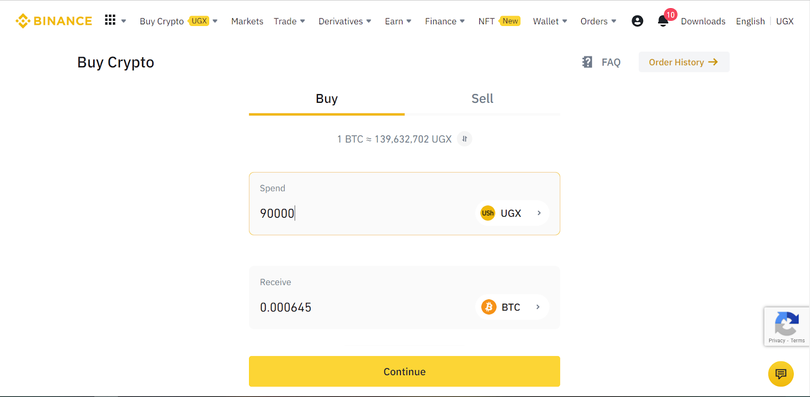Open the notifications bell
The image size is (810, 397).
point(663,21)
